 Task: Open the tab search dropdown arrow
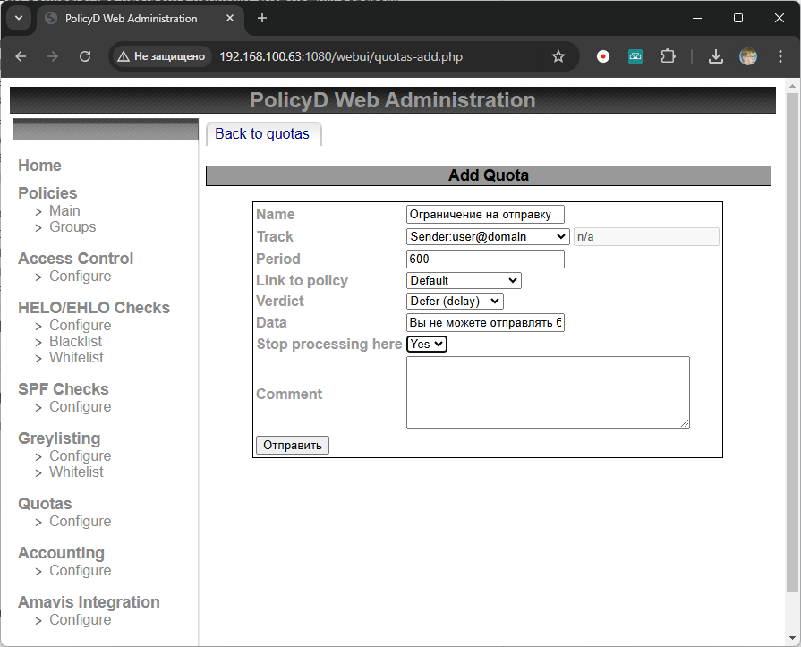click(x=19, y=19)
